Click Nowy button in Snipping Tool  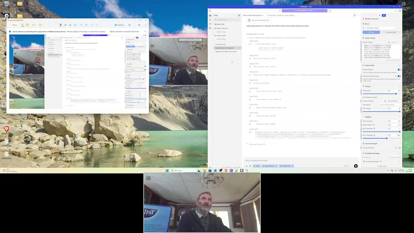(x=13, y=25)
